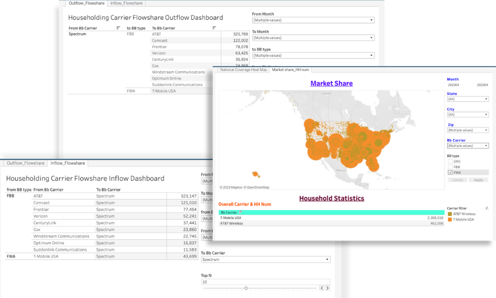Select Verizon in Inflow dashboard table
This screenshot has width=496, height=298.
[x=41, y=216]
